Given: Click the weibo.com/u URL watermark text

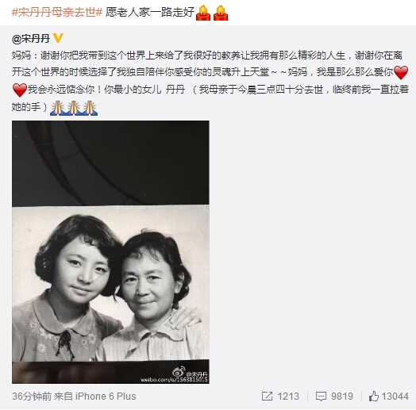Looking at the screenshot, I should tap(174, 380).
